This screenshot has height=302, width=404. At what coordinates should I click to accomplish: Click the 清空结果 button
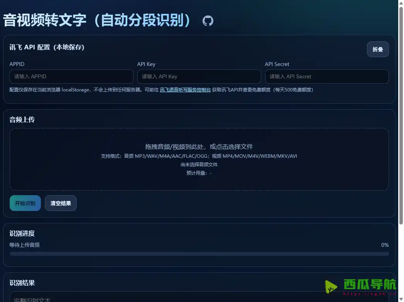(61, 203)
